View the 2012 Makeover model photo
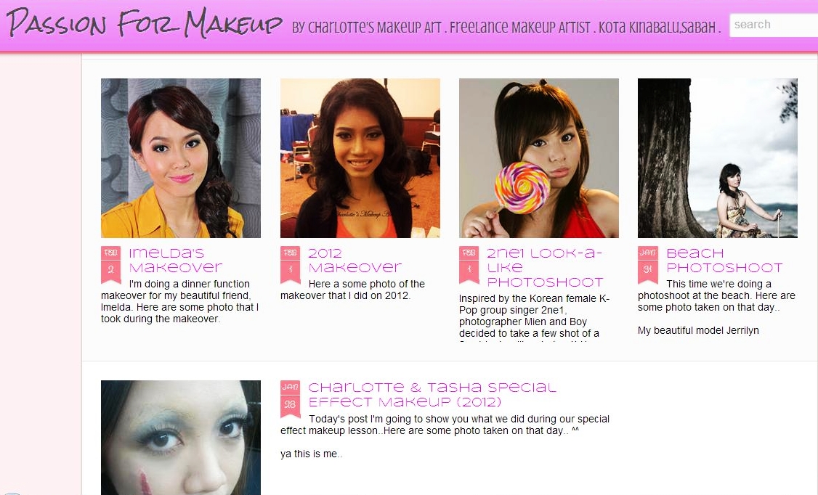818x495 pixels. (360, 158)
